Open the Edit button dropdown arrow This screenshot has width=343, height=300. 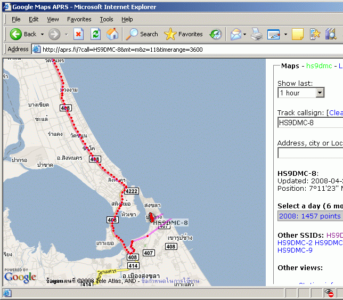[x=285, y=34]
